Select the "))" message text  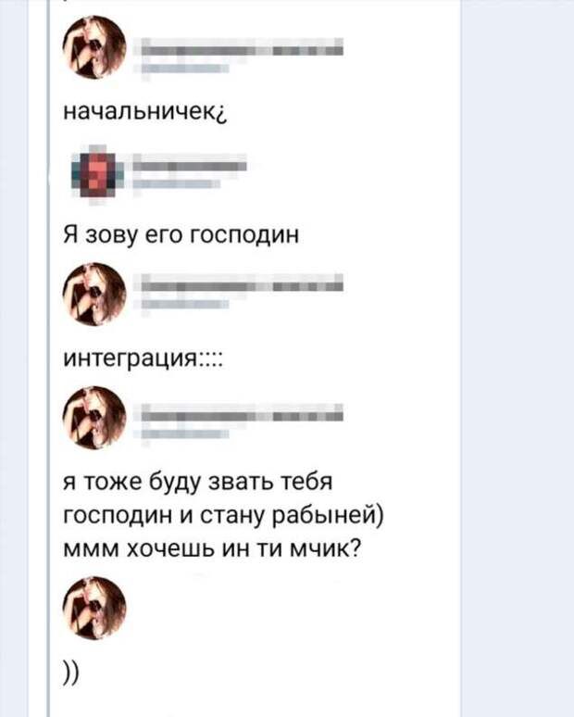[x=71, y=673]
